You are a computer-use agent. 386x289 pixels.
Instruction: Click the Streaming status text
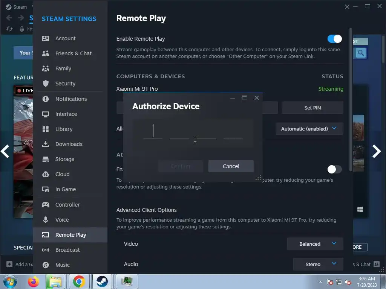click(x=331, y=89)
